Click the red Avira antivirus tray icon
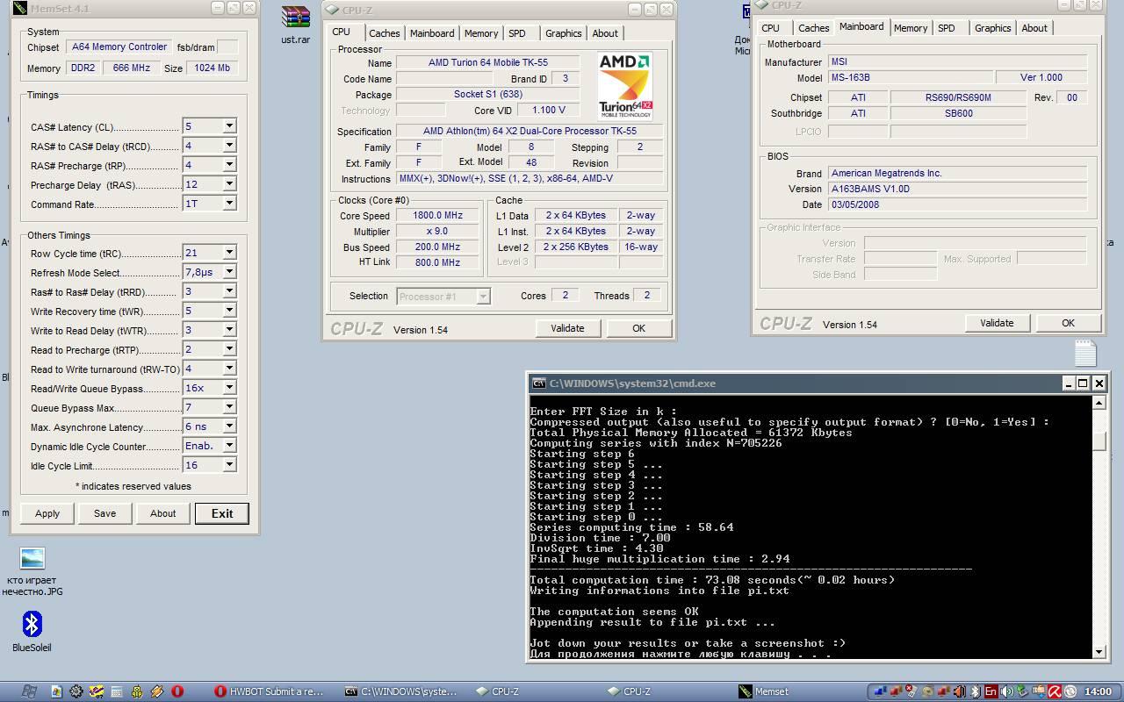This screenshot has height=702, width=1124. [1055, 691]
